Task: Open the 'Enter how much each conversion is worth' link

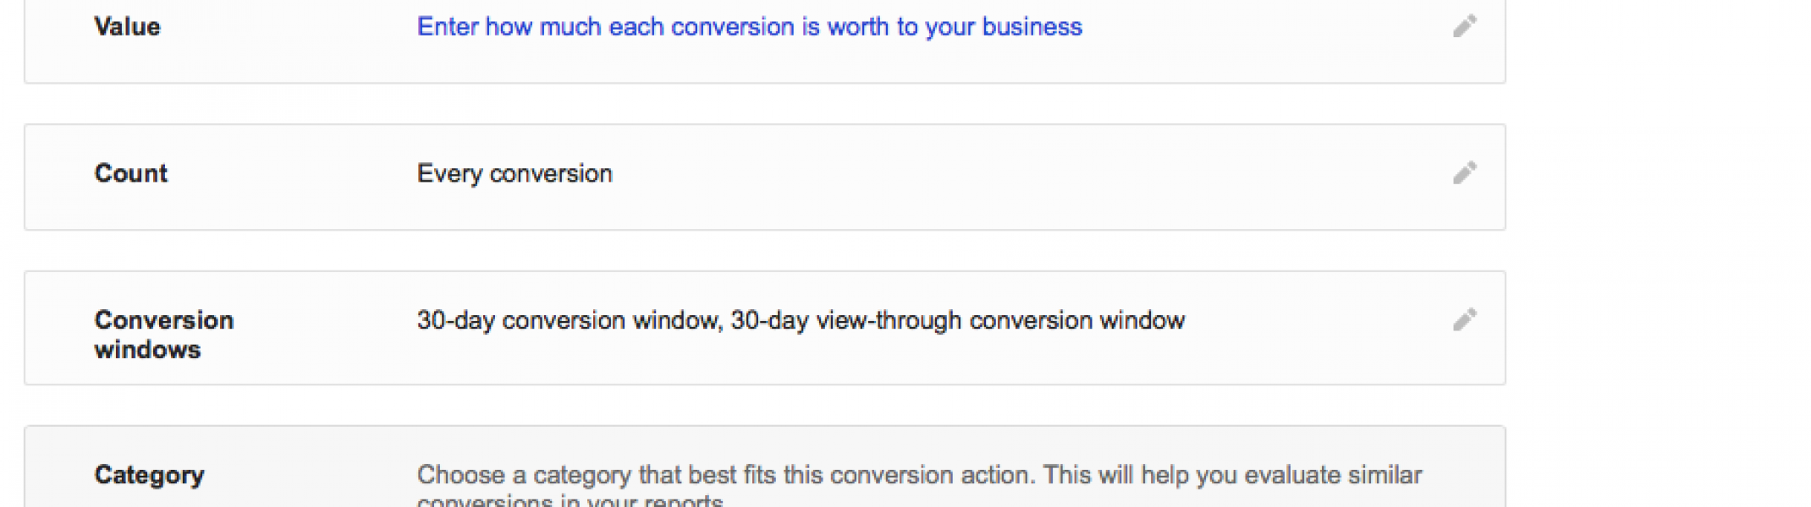Action: [749, 27]
